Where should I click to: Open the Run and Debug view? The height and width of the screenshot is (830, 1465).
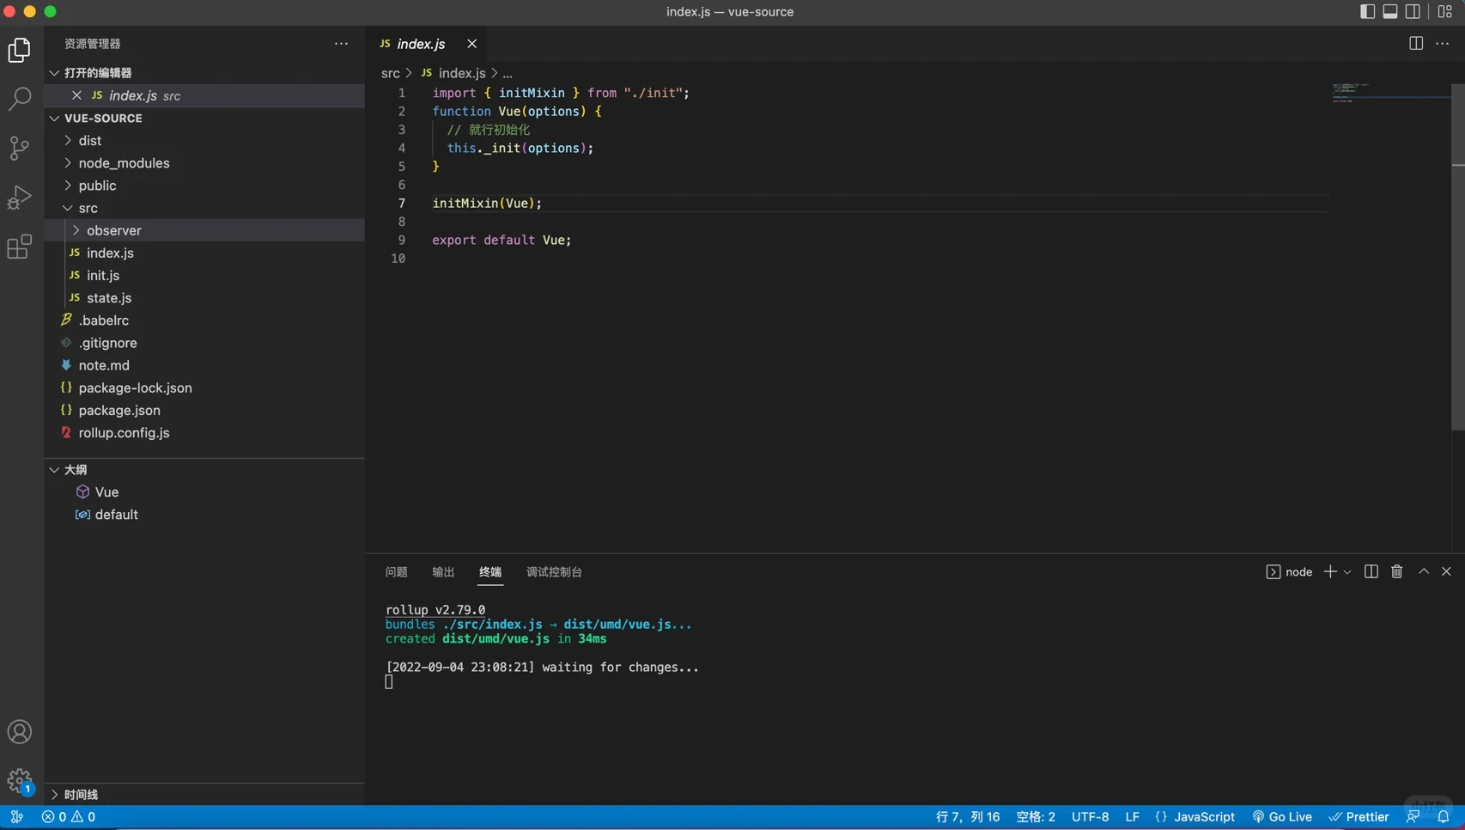tap(19, 198)
